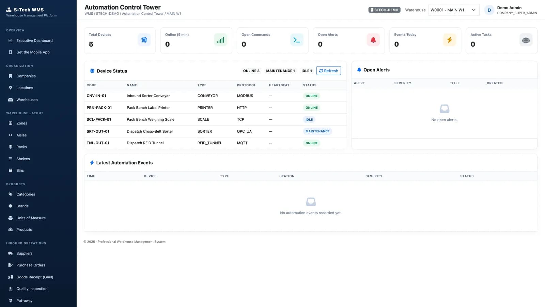The width and height of the screenshot is (545, 307).
Task: Click the OPC_UA protocol cell
Action: [244, 131]
